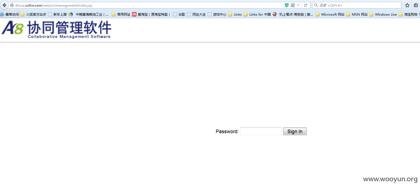Open 常用网址 bookmark folder
The height and width of the screenshot is (187, 420).
pyautogui.click(x=121, y=14)
